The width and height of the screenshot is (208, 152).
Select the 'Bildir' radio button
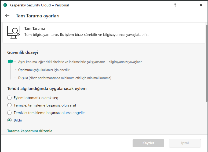click(9, 120)
